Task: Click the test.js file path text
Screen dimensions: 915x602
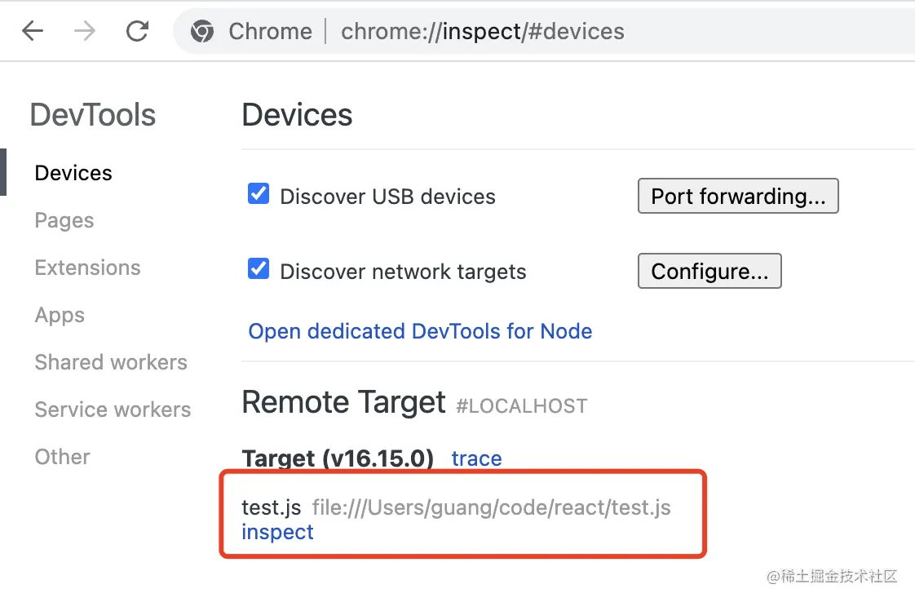Action: (x=491, y=507)
